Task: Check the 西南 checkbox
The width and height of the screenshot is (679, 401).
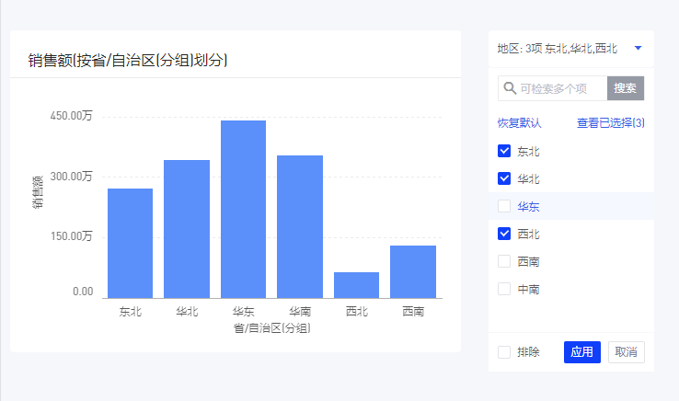Action: pos(503,261)
